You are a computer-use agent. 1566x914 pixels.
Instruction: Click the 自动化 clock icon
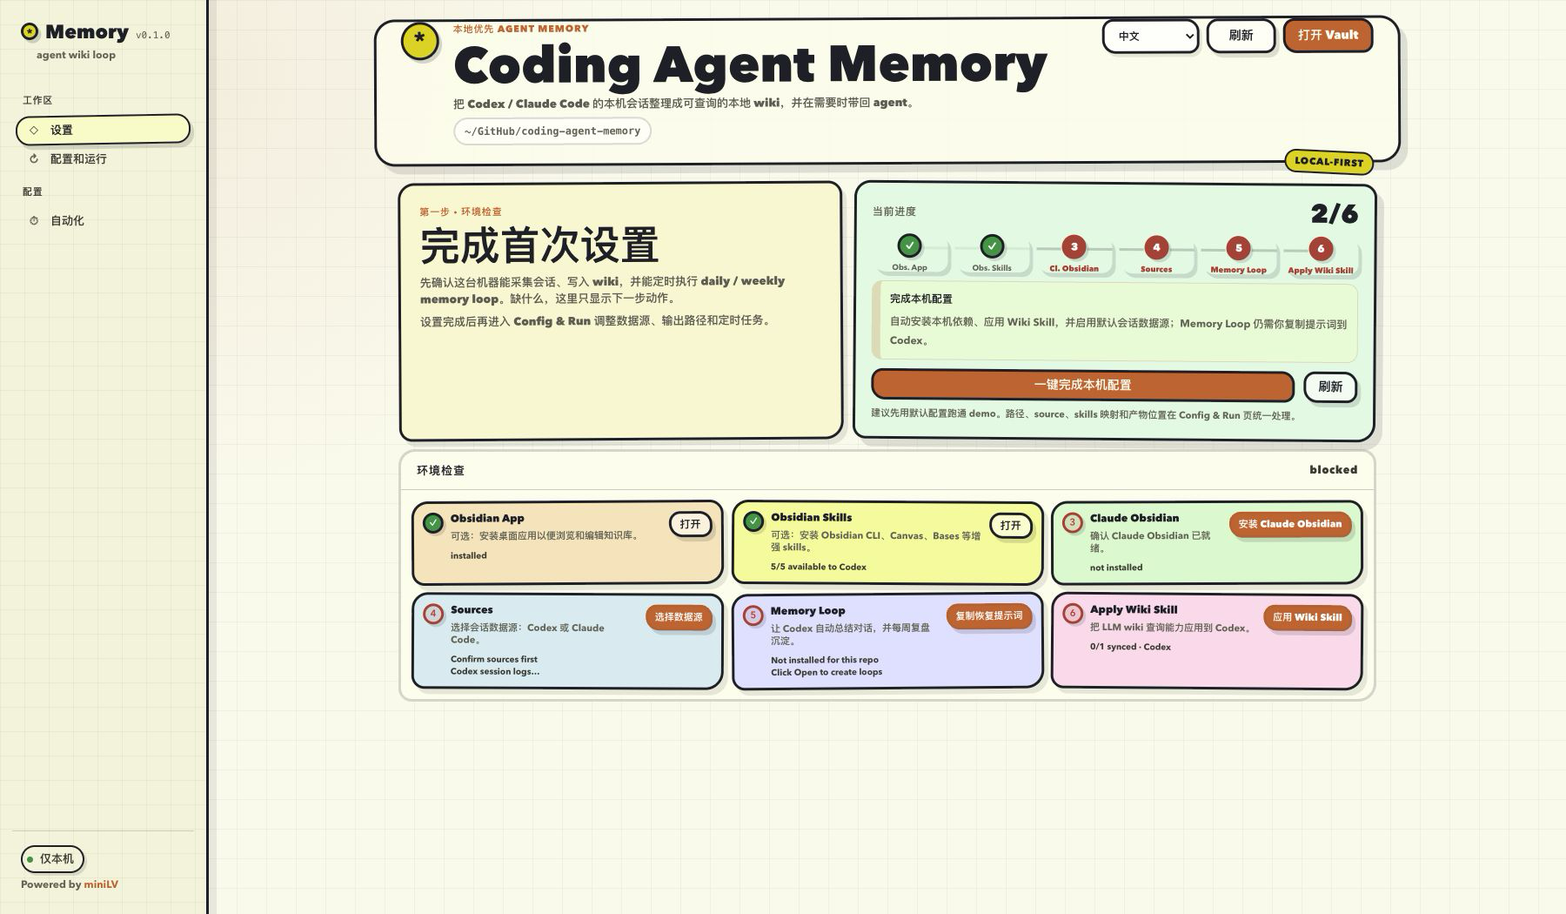(x=34, y=220)
